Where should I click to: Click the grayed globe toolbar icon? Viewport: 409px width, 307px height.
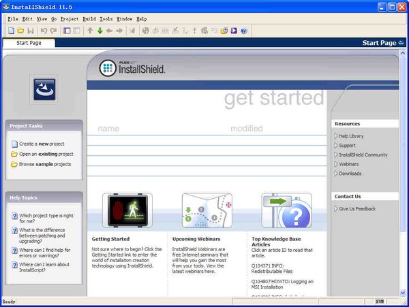(x=146, y=31)
